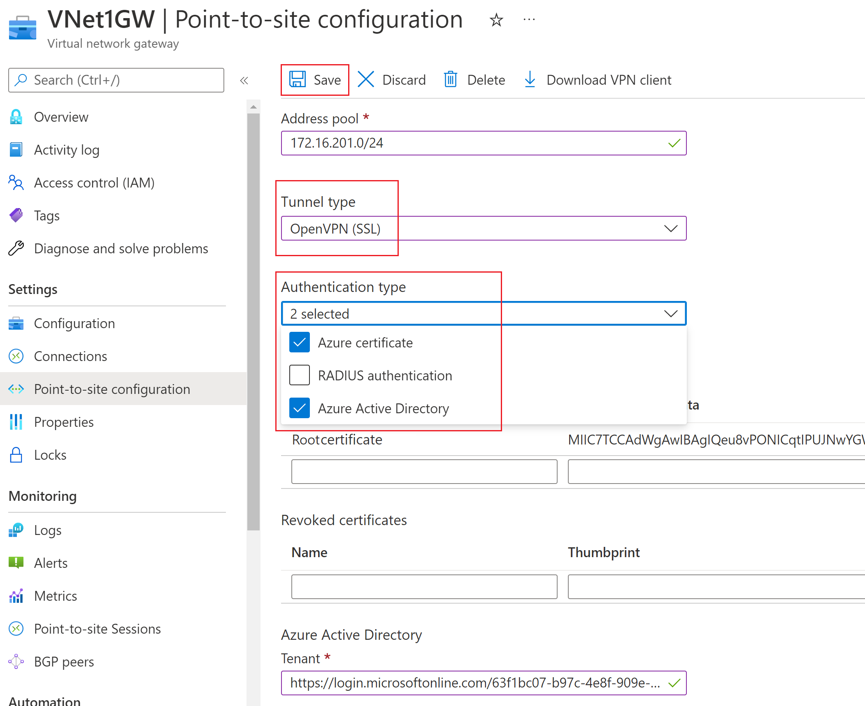Click the Diagnose wrench icon

click(16, 248)
